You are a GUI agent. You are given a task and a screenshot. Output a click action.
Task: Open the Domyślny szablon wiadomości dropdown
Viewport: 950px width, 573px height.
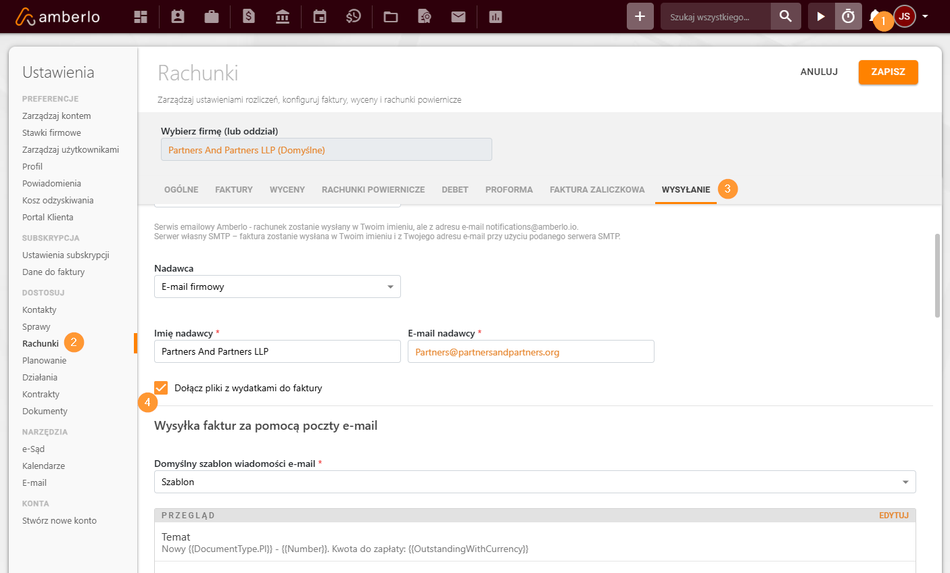535,482
